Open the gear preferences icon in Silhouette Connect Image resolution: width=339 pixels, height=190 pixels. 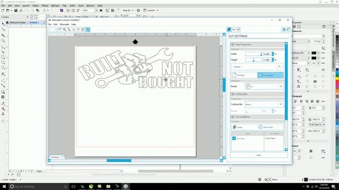[284, 30]
